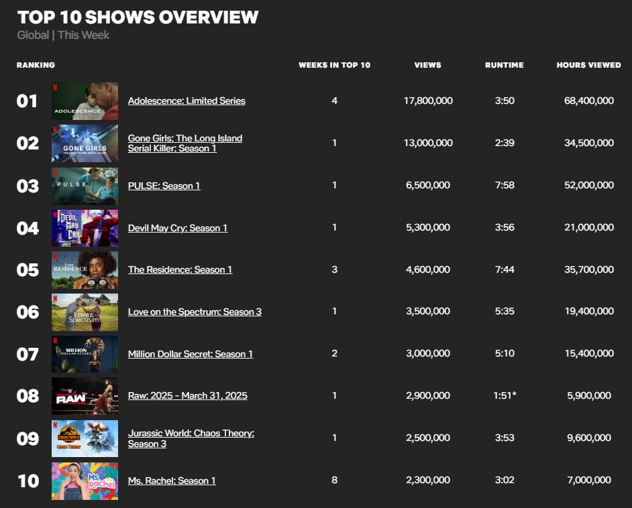Image resolution: width=632 pixels, height=508 pixels.
Task: Open Million Dollar Secret: Season 1 link
Action: pyautogui.click(x=191, y=354)
